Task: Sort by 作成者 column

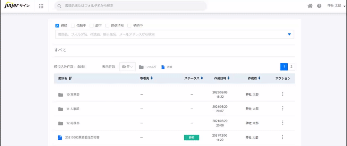Action: (254, 78)
